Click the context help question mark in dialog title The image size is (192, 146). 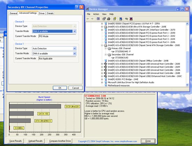pyautogui.click(x=77, y=7)
